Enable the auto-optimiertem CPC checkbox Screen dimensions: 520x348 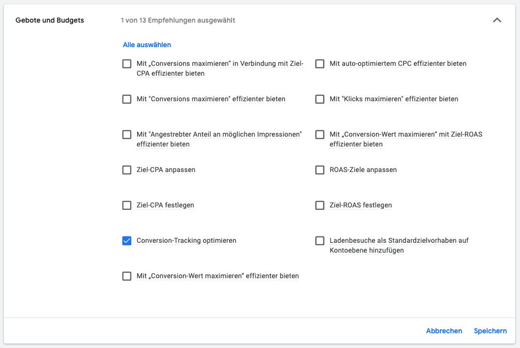point(320,64)
